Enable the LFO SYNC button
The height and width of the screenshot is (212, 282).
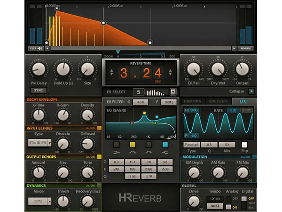[246, 110]
